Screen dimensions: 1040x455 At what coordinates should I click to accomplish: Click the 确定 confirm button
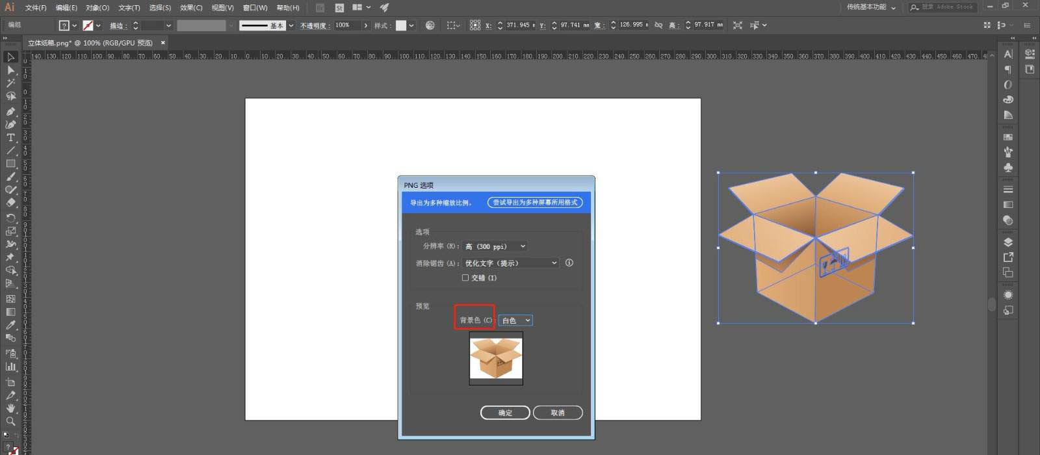505,413
